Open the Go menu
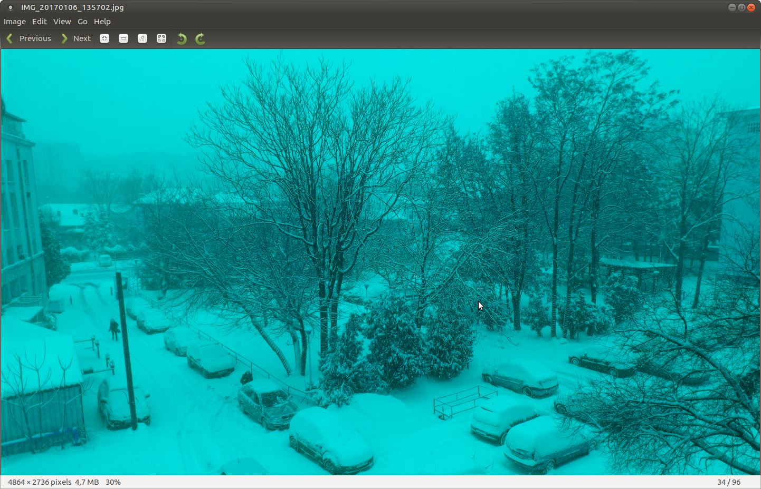This screenshot has width=761, height=489. pos(82,22)
